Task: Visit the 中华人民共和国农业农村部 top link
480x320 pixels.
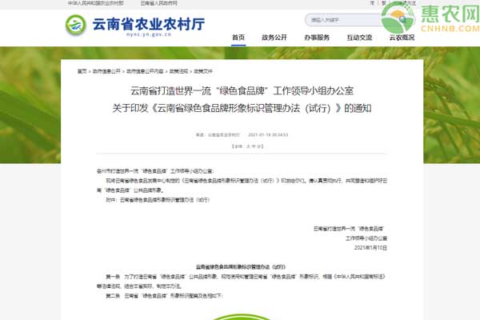Action: pyautogui.click(x=96, y=3)
